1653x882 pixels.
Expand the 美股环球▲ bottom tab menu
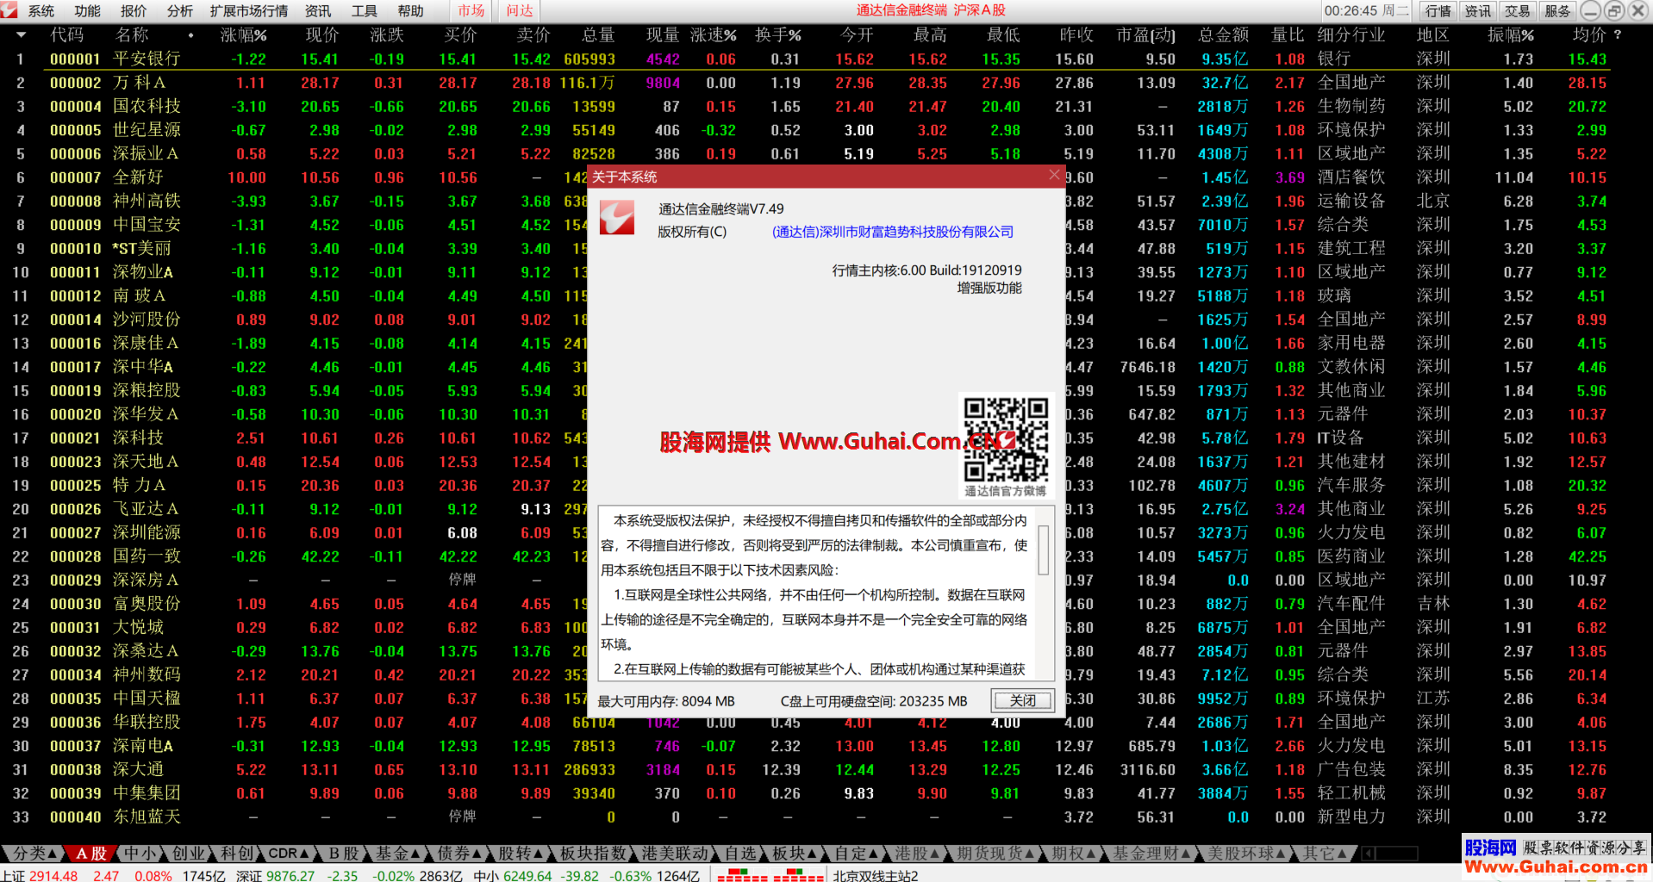[1246, 854]
